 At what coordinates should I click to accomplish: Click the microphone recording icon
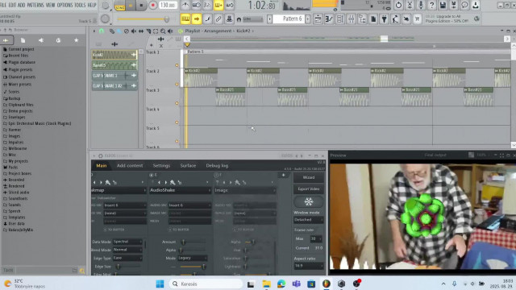(x=421, y=6)
